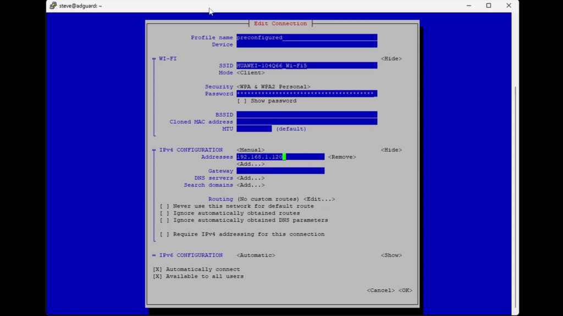Show the IPv6 CONFIGURATION section
This screenshot has height=316, width=563.
click(391, 255)
